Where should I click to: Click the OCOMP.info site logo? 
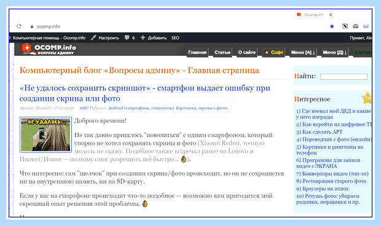49,49
